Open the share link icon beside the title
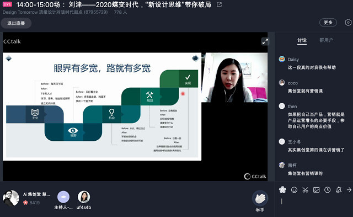353x217 pixels. pos(219,4)
